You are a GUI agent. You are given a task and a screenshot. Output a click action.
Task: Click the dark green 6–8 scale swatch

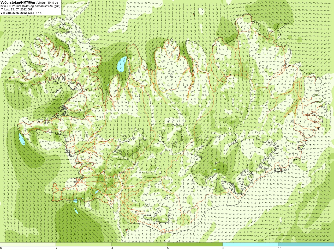(x=195, y=245)
